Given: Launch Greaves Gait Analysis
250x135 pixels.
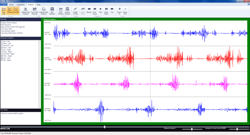Looking at the screenshot, I should tap(44, 11).
